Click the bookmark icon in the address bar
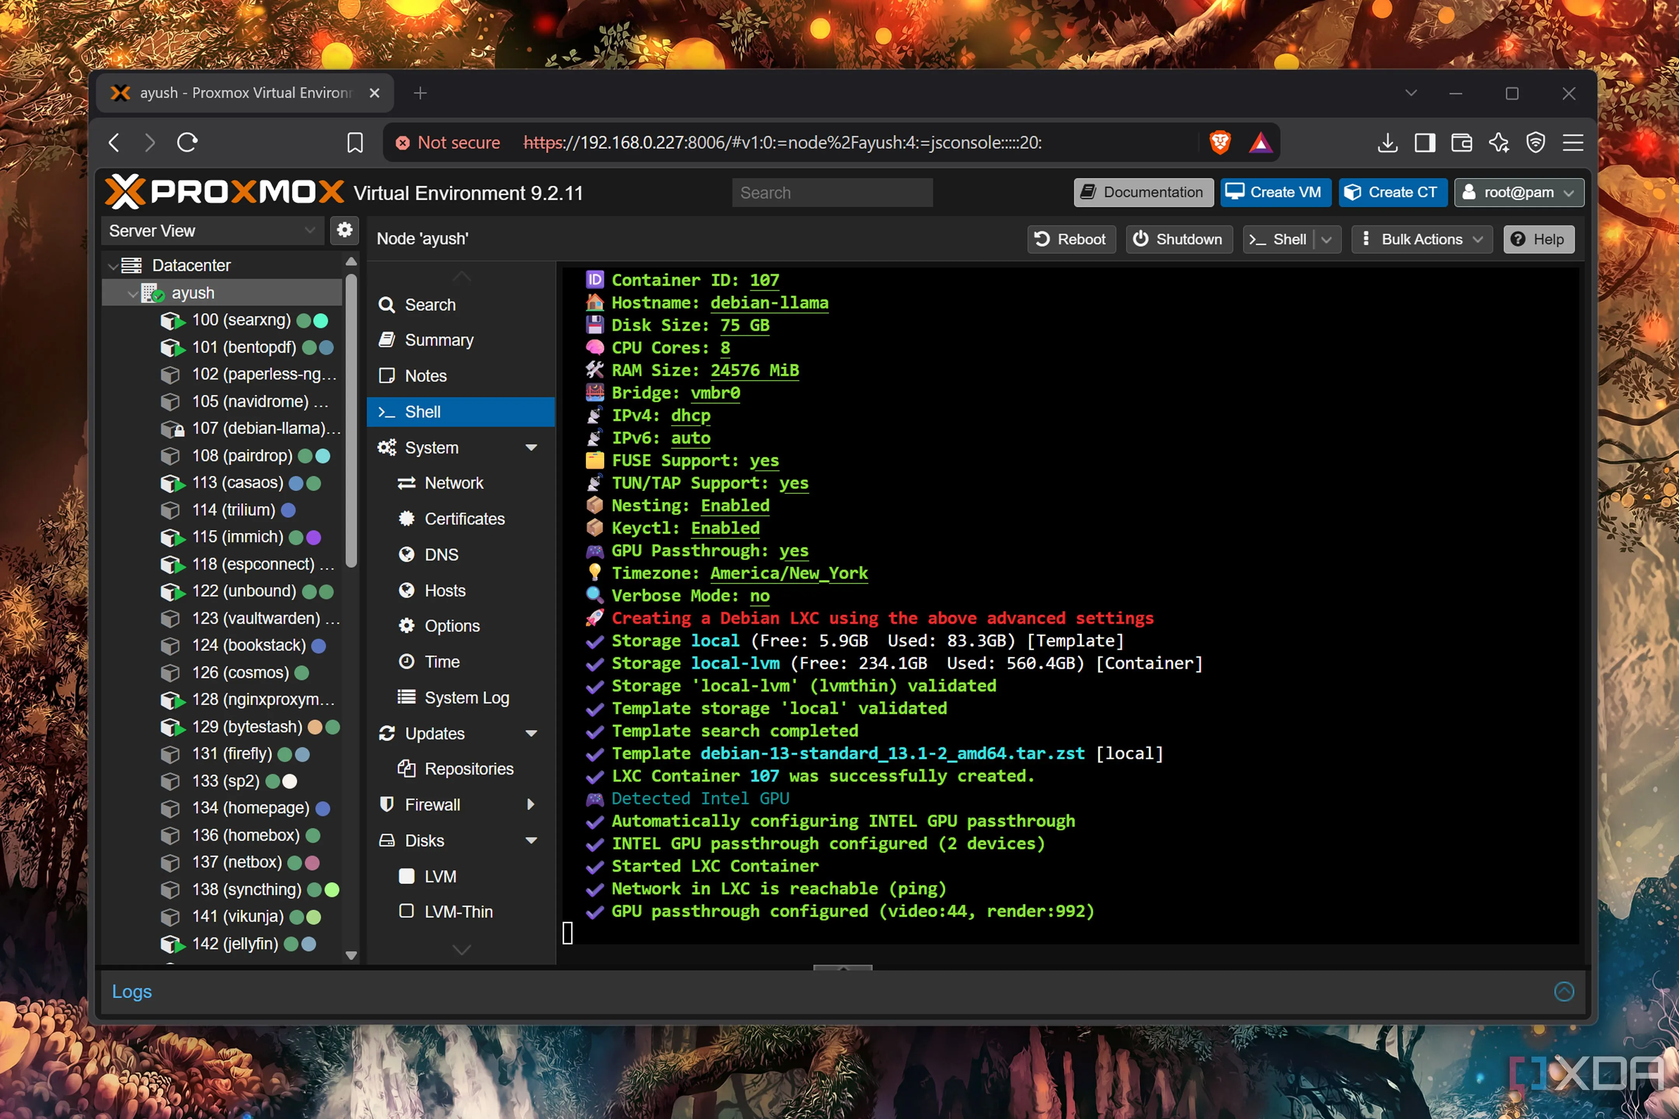 click(355, 143)
